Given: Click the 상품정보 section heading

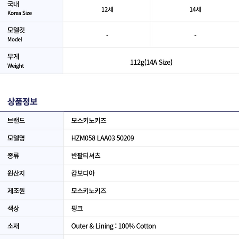Looking at the screenshot, I should pos(22,102).
